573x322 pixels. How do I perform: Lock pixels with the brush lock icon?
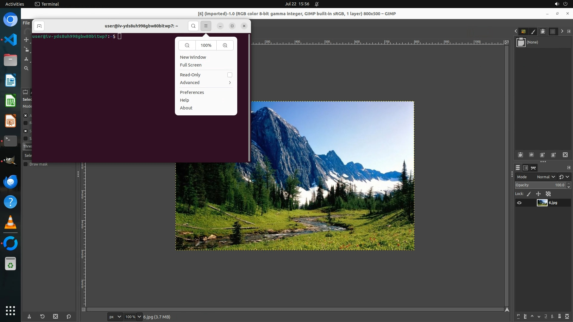529,194
